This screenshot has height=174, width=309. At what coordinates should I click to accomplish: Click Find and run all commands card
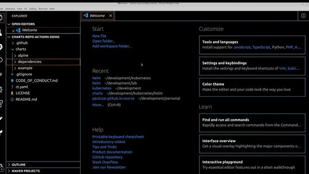(x=252, y=123)
